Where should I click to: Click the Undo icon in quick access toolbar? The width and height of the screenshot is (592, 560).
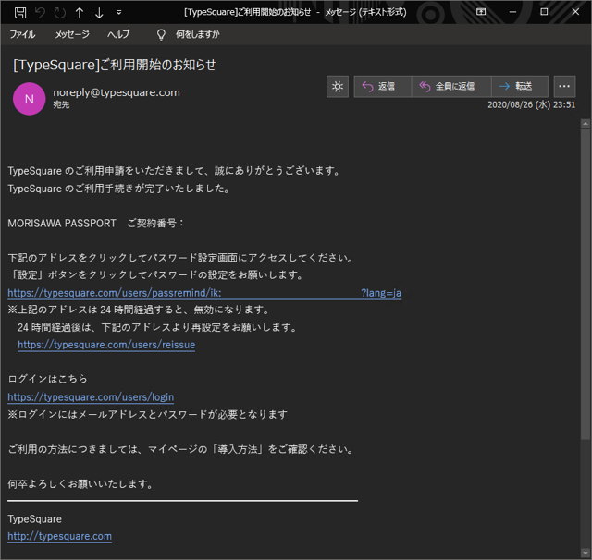[x=40, y=13]
